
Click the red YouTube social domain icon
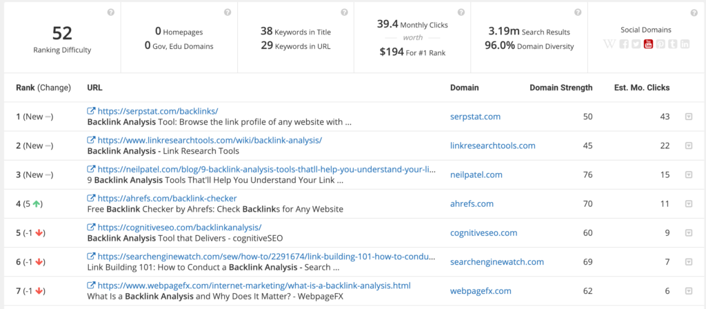click(x=648, y=44)
